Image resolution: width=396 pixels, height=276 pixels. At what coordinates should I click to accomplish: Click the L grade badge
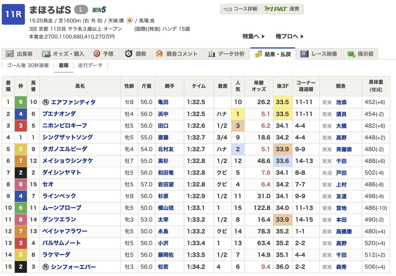[81, 10]
